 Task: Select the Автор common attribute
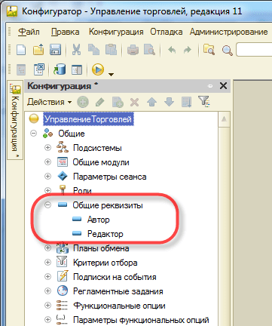99,220
